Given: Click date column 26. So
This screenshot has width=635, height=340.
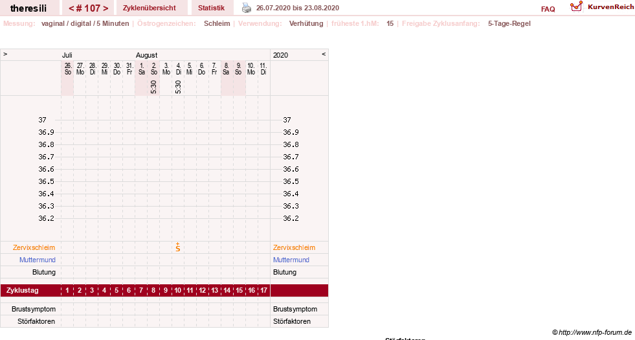Looking at the screenshot, I should point(67,69).
